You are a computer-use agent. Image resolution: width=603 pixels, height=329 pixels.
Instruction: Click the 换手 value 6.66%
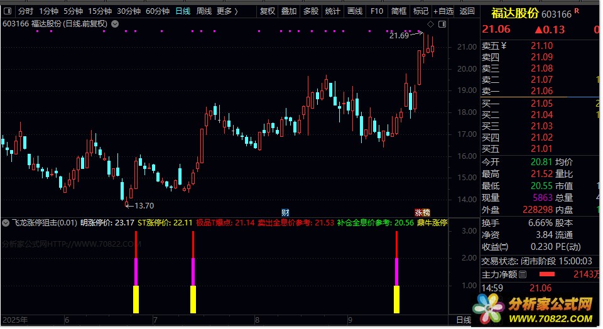click(x=539, y=223)
